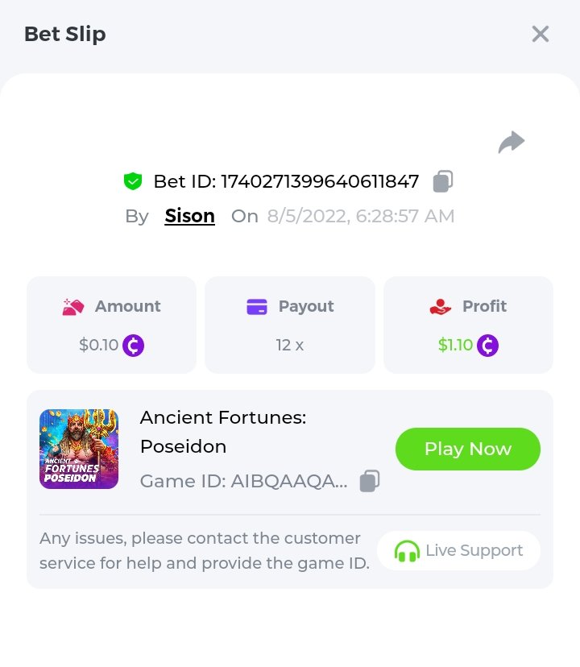The width and height of the screenshot is (580, 667).
Task: Click the green verified shield icon
Action: (x=133, y=181)
